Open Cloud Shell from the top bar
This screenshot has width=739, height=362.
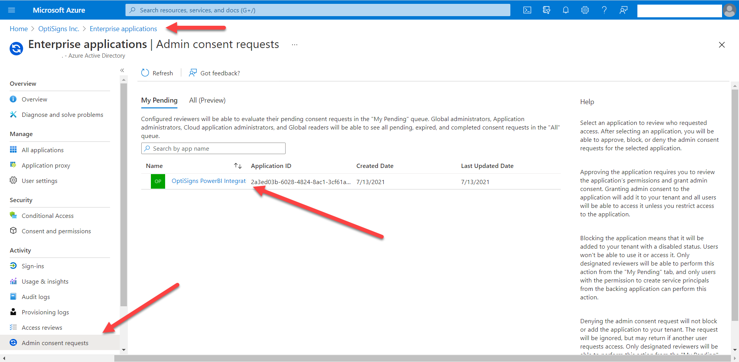pyautogui.click(x=527, y=10)
